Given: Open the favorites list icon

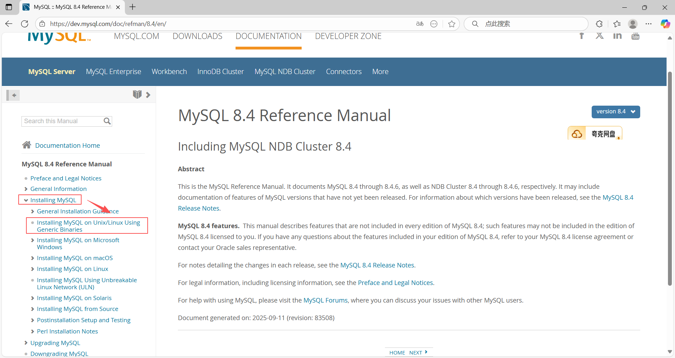Looking at the screenshot, I should [x=617, y=24].
